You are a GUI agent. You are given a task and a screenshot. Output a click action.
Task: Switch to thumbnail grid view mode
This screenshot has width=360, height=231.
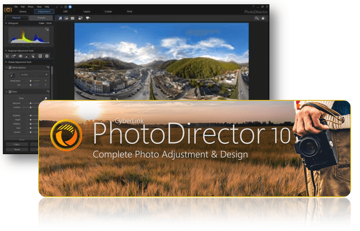tap(72, 18)
